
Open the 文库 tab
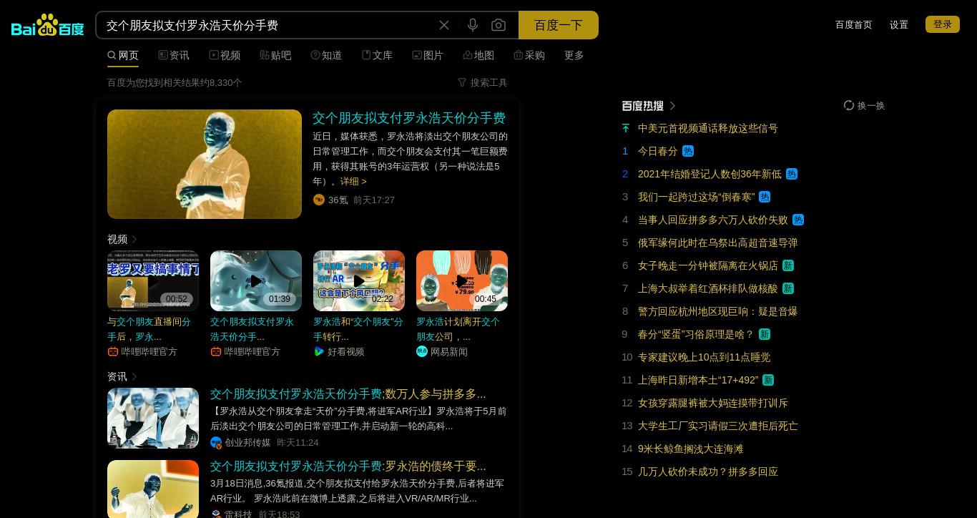377,55
